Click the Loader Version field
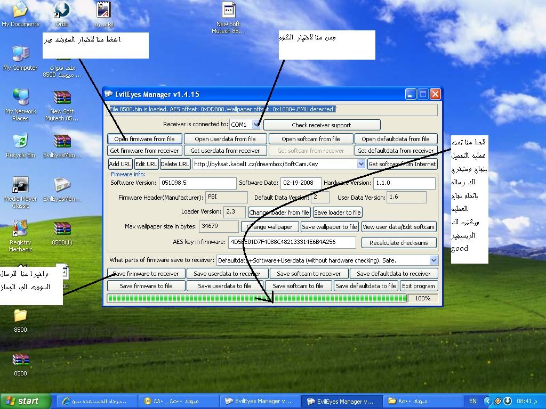Screen dimensions: 546x409 pos(235,212)
